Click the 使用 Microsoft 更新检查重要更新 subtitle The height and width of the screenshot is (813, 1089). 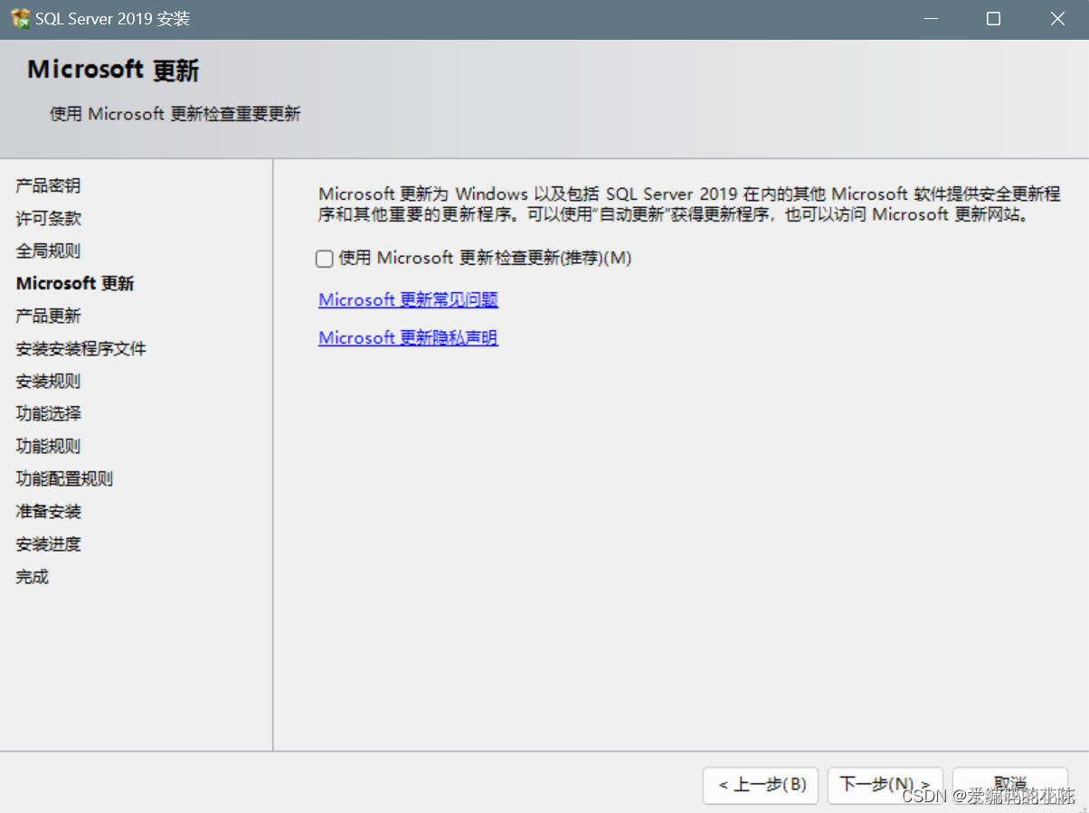click(175, 114)
